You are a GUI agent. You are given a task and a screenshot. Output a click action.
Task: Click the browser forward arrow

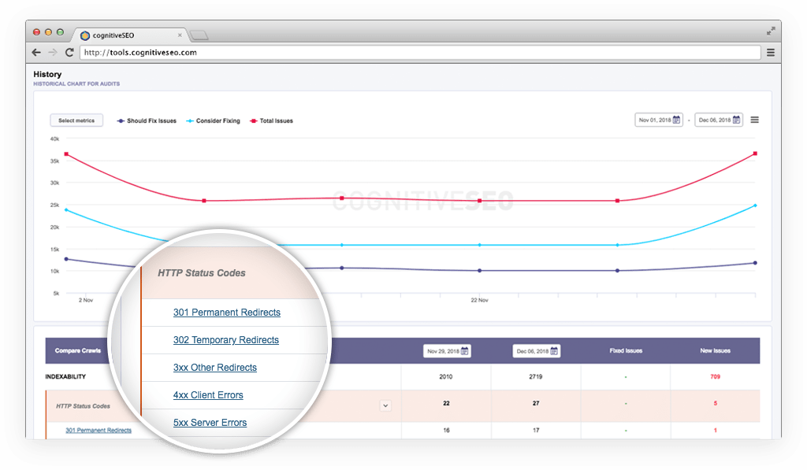pos(53,53)
